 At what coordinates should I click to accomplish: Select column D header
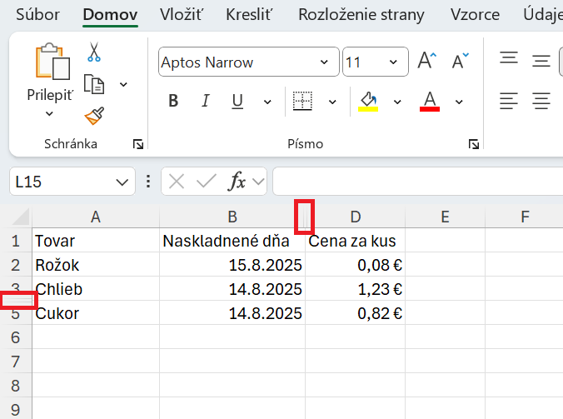pyautogui.click(x=356, y=217)
